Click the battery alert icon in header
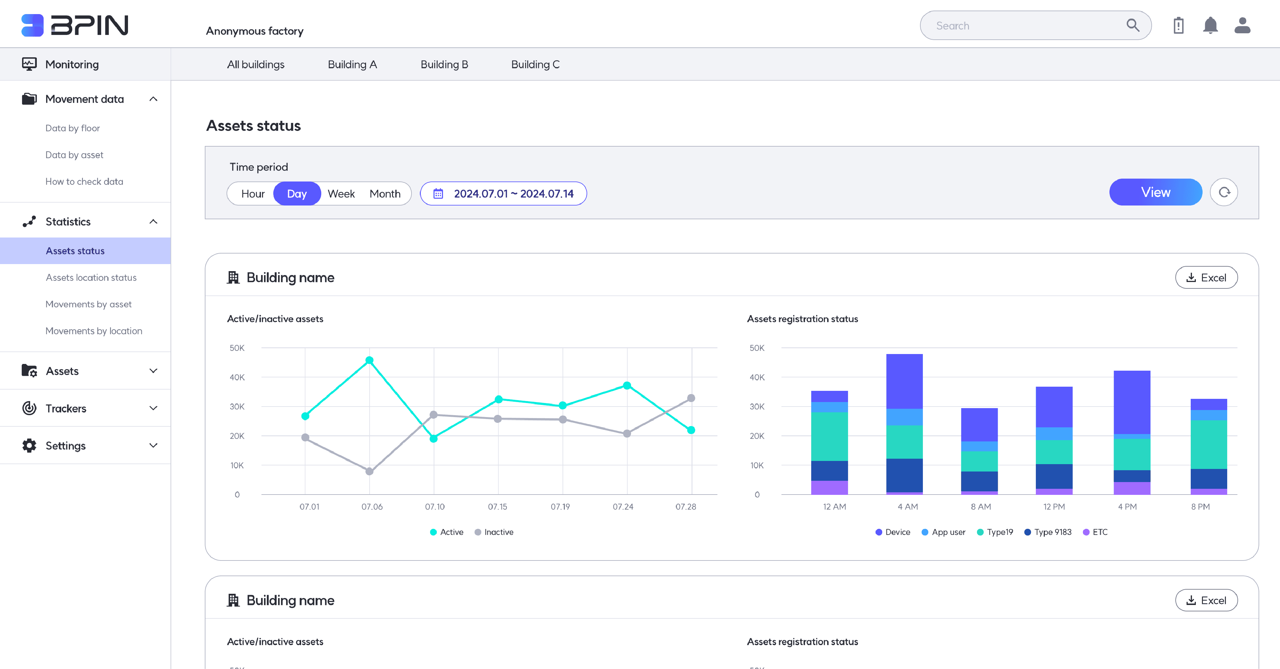This screenshot has height=669, width=1280. pos(1178,25)
